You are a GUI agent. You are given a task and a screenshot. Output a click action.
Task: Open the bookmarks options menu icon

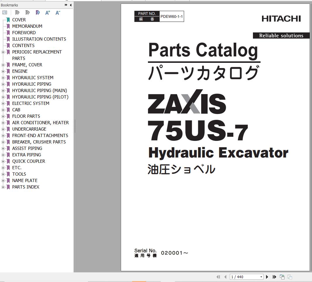pyautogui.click(x=5, y=13)
